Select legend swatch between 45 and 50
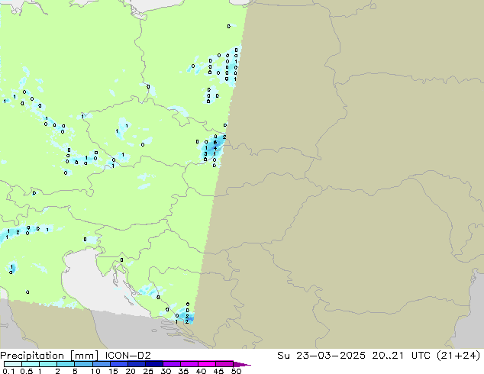Viewport: 484px width, 374px height. (224, 364)
